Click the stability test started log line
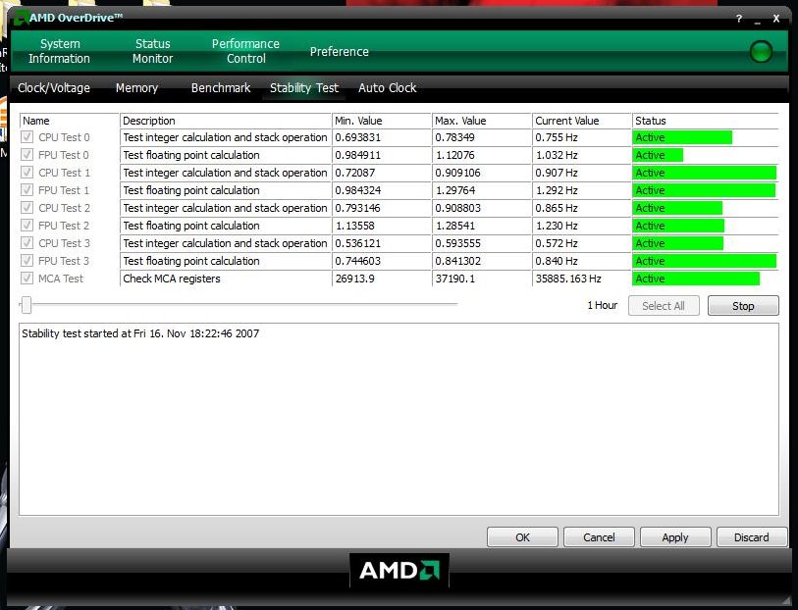Screen dimensions: 798x610 (x=140, y=333)
